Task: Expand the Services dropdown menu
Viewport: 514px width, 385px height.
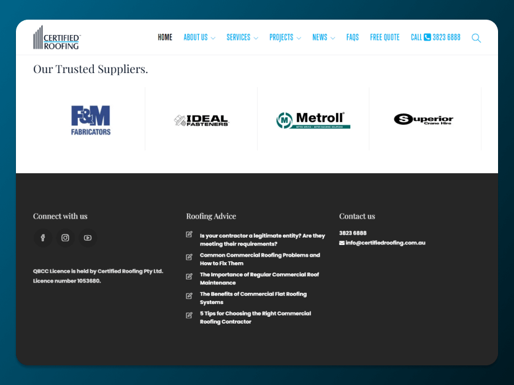Action: pos(242,37)
